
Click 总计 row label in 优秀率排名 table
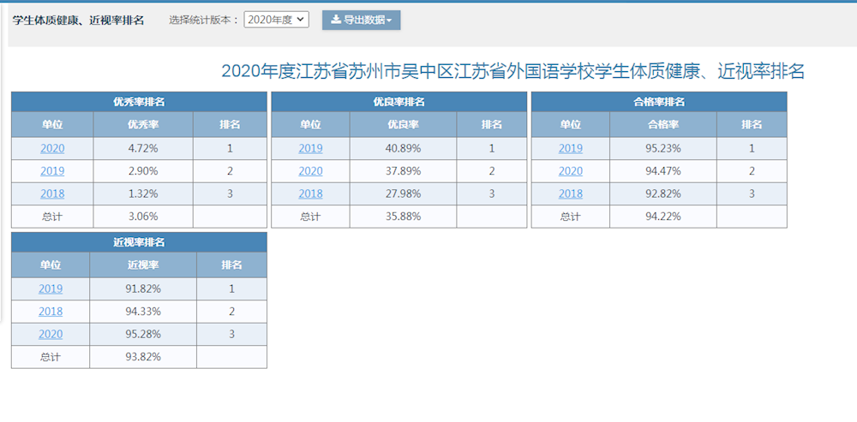coord(52,217)
